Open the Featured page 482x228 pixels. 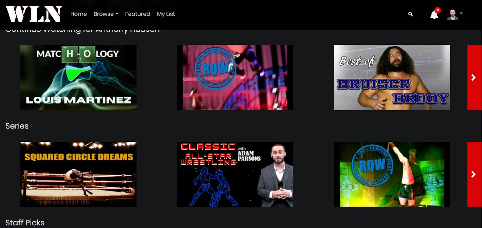pos(138,14)
